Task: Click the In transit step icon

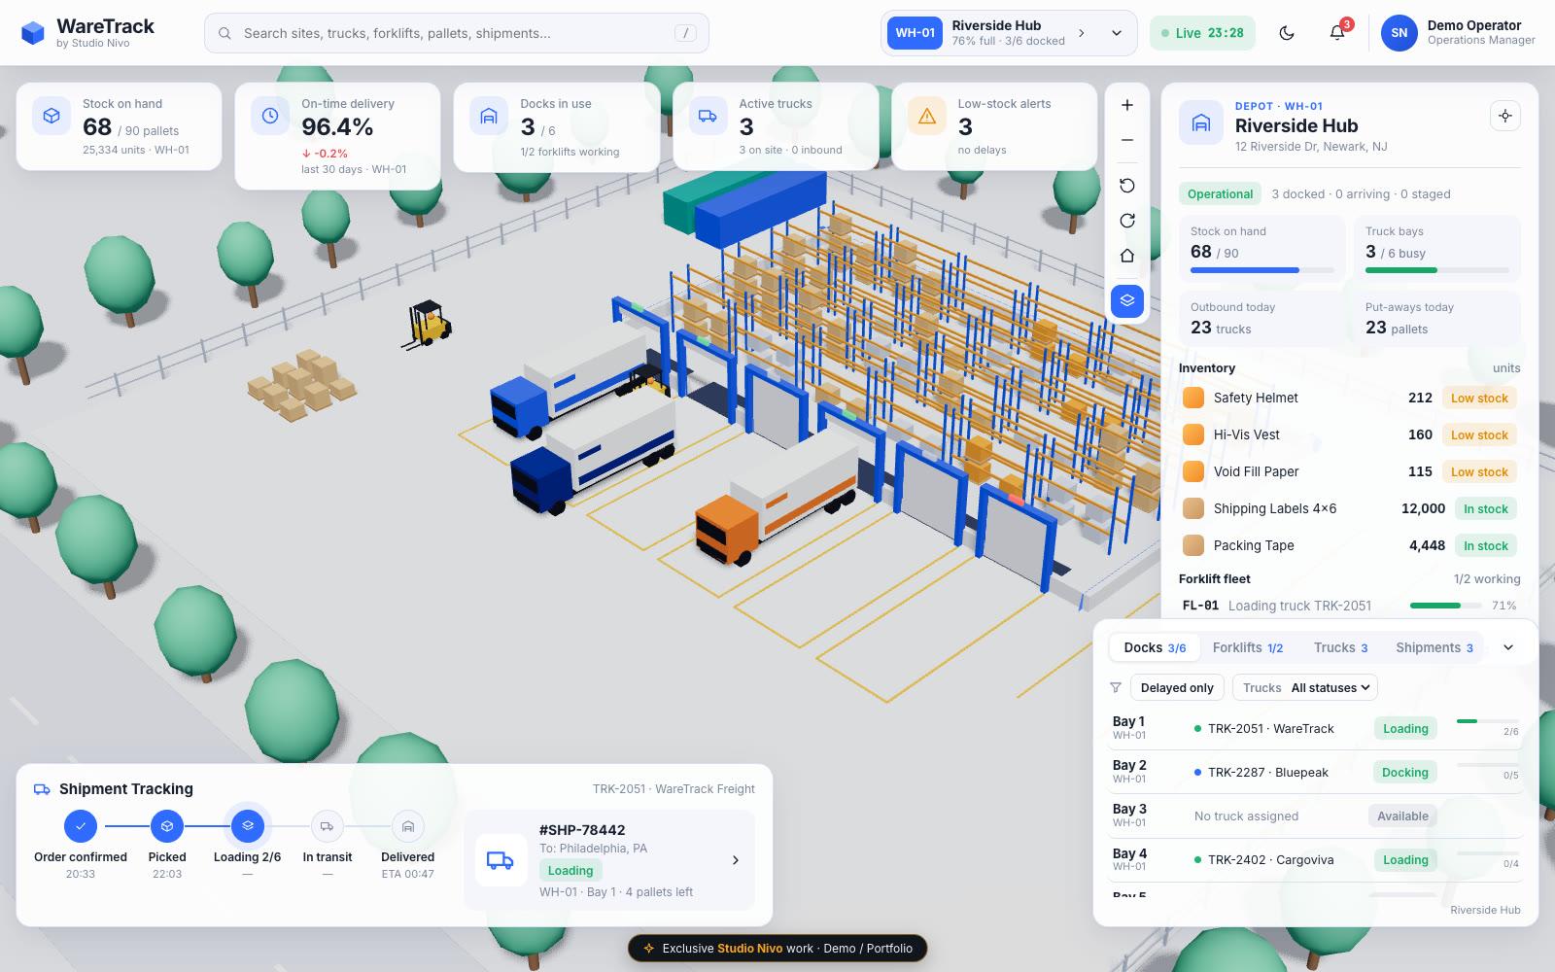Action: (328, 826)
